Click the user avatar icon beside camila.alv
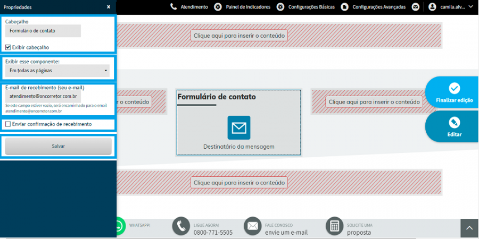This screenshot has height=239, width=479. click(x=432, y=7)
